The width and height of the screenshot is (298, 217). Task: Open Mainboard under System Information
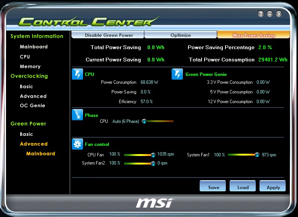click(34, 47)
